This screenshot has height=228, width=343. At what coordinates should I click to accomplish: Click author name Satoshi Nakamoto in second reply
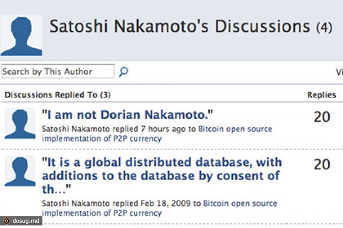click(76, 204)
